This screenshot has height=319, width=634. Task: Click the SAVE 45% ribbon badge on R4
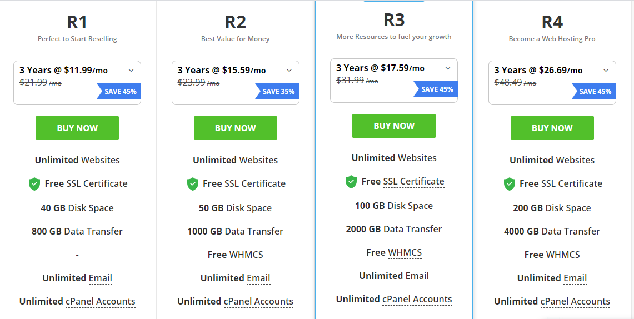click(594, 91)
